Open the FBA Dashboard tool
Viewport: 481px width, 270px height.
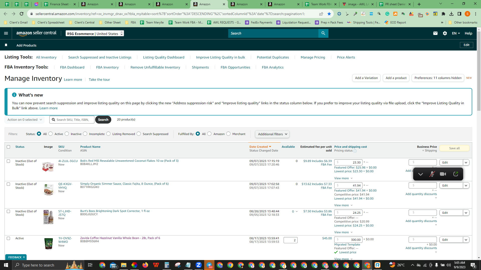point(72,67)
